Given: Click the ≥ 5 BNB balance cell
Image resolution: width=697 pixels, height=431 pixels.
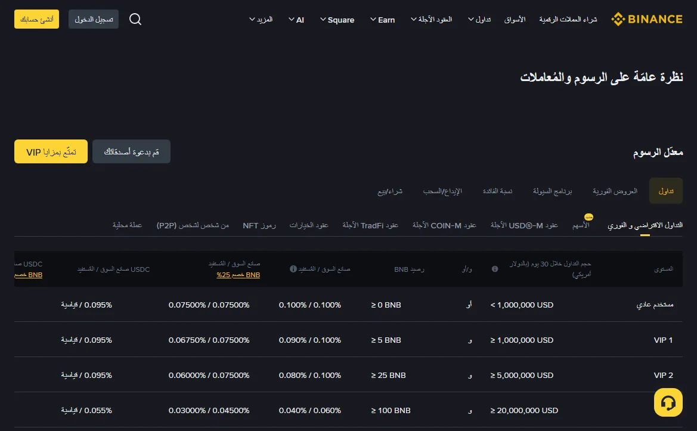Looking at the screenshot, I should (386, 340).
